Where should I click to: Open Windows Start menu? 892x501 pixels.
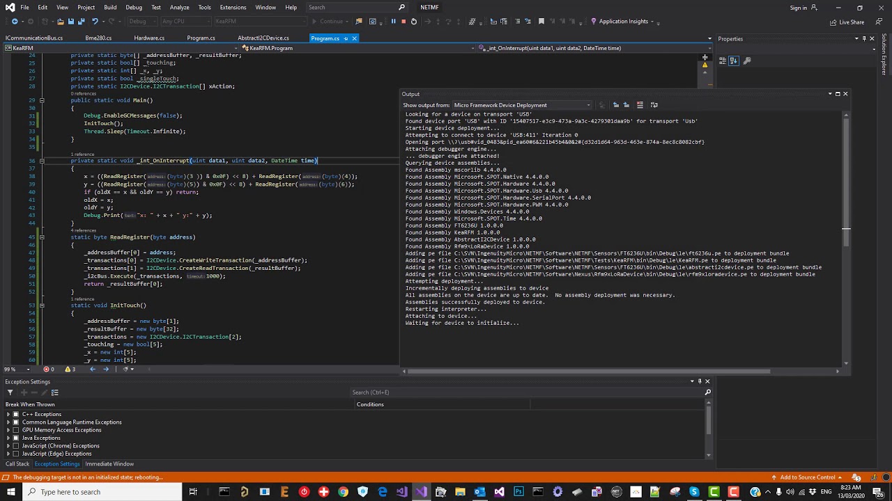point(12,492)
